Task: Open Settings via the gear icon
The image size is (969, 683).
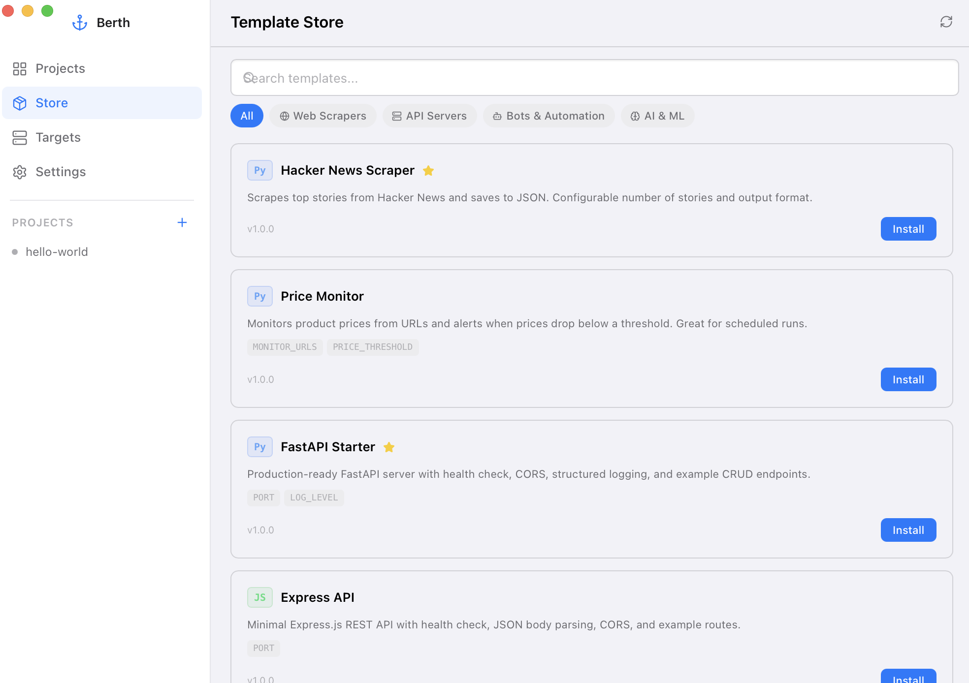Action: (20, 172)
